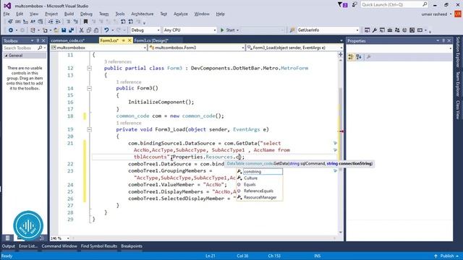Pin the Toolbox panel with auto-hide pin
The image size is (463, 260).
click(x=38, y=40)
